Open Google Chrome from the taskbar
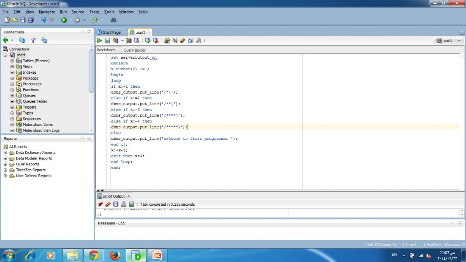Viewport: 466px width, 262px height. [x=94, y=255]
